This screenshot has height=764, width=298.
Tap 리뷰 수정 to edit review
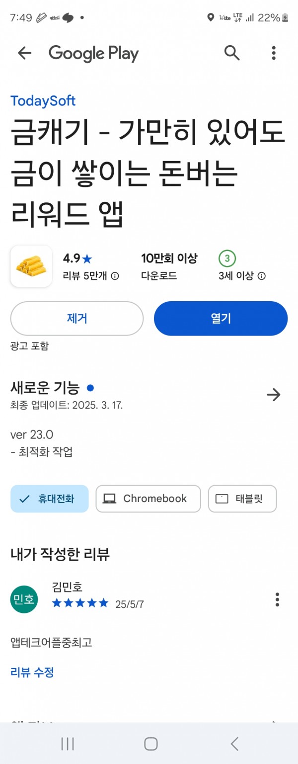click(x=32, y=673)
